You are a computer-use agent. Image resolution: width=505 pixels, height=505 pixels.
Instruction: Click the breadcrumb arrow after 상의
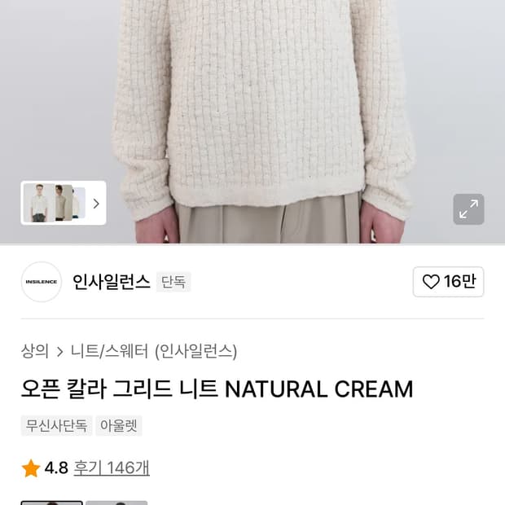click(x=59, y=352)
